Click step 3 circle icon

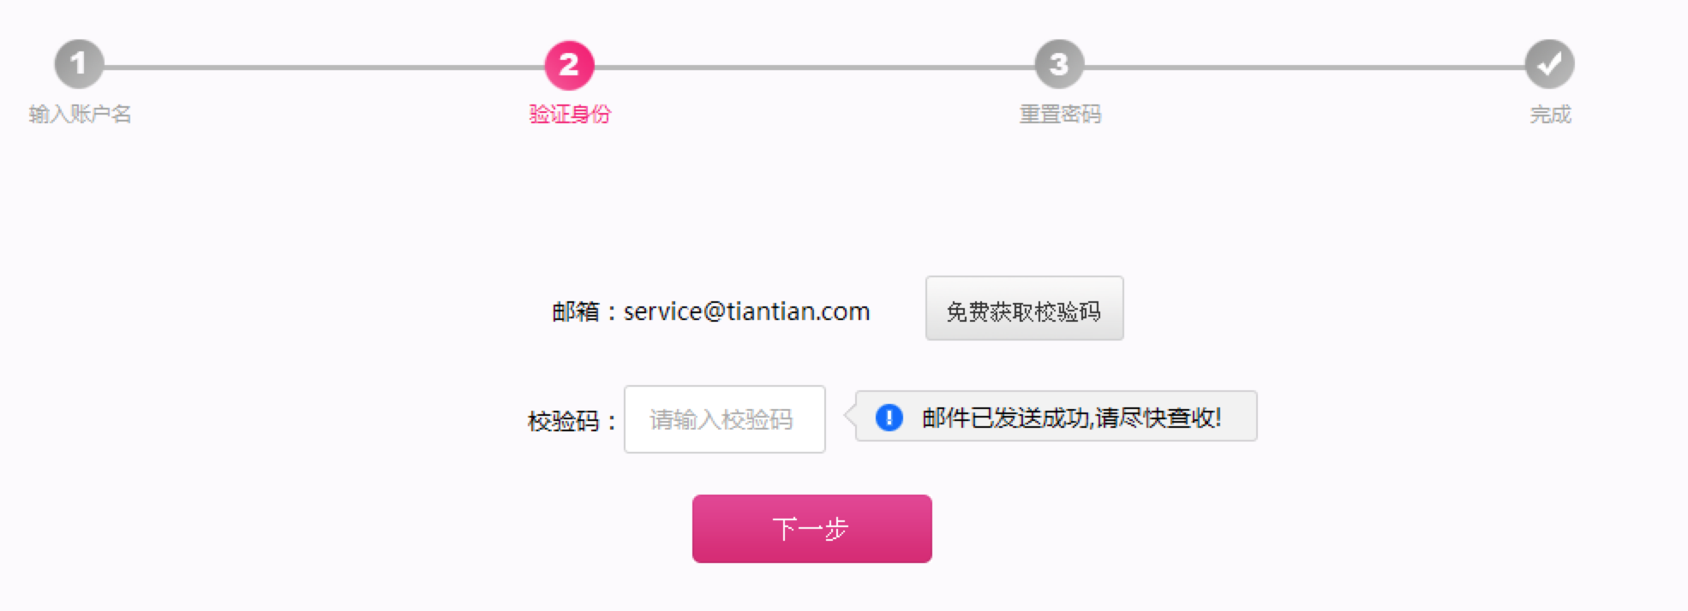tap(1059, 64)
